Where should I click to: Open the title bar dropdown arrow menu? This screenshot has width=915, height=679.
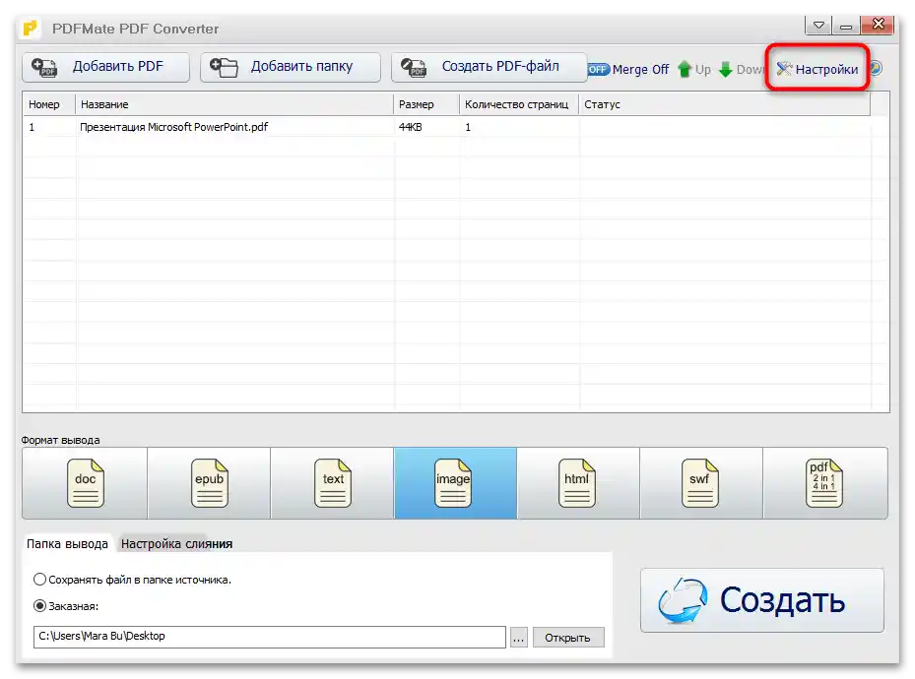click(818, 25)
